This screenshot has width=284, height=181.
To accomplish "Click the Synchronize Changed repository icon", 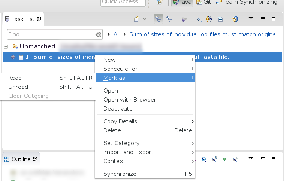I will [235, 19].
